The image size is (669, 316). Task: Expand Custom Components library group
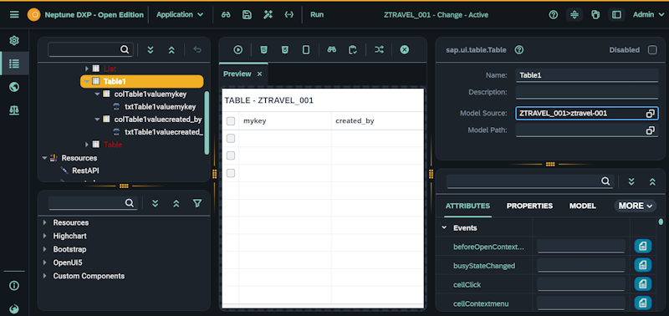coord(45,276)
